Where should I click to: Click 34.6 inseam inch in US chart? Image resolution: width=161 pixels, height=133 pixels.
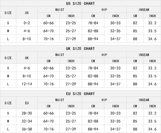click(x=152, y=39)
